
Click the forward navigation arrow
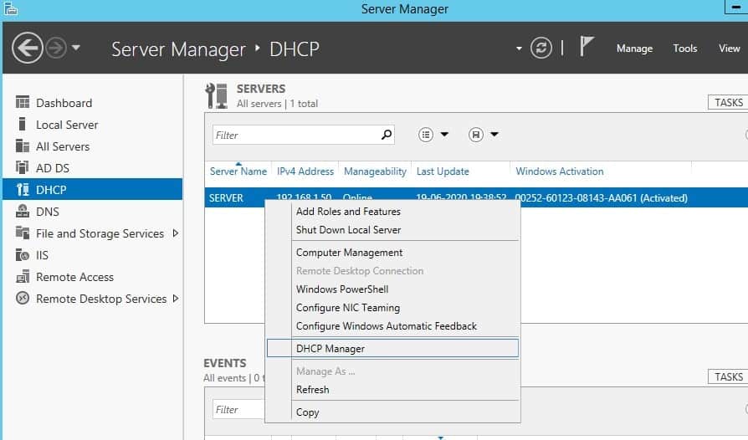56,49
